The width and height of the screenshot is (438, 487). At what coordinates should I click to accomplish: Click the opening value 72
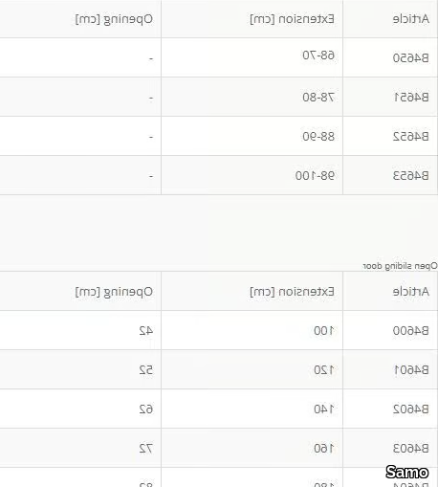[x=146, y=449]
